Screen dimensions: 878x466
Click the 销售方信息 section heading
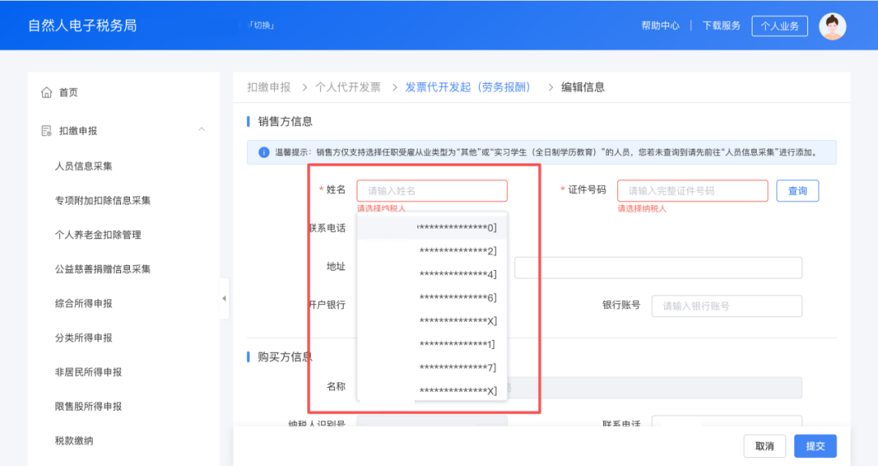click(x=285, y=121)
